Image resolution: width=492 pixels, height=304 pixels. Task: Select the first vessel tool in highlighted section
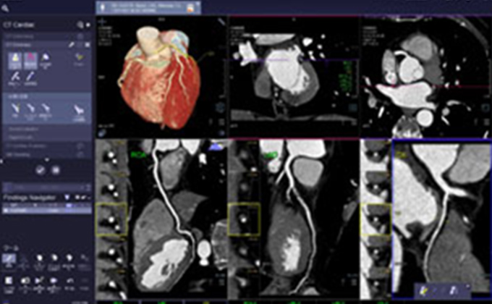16,108
